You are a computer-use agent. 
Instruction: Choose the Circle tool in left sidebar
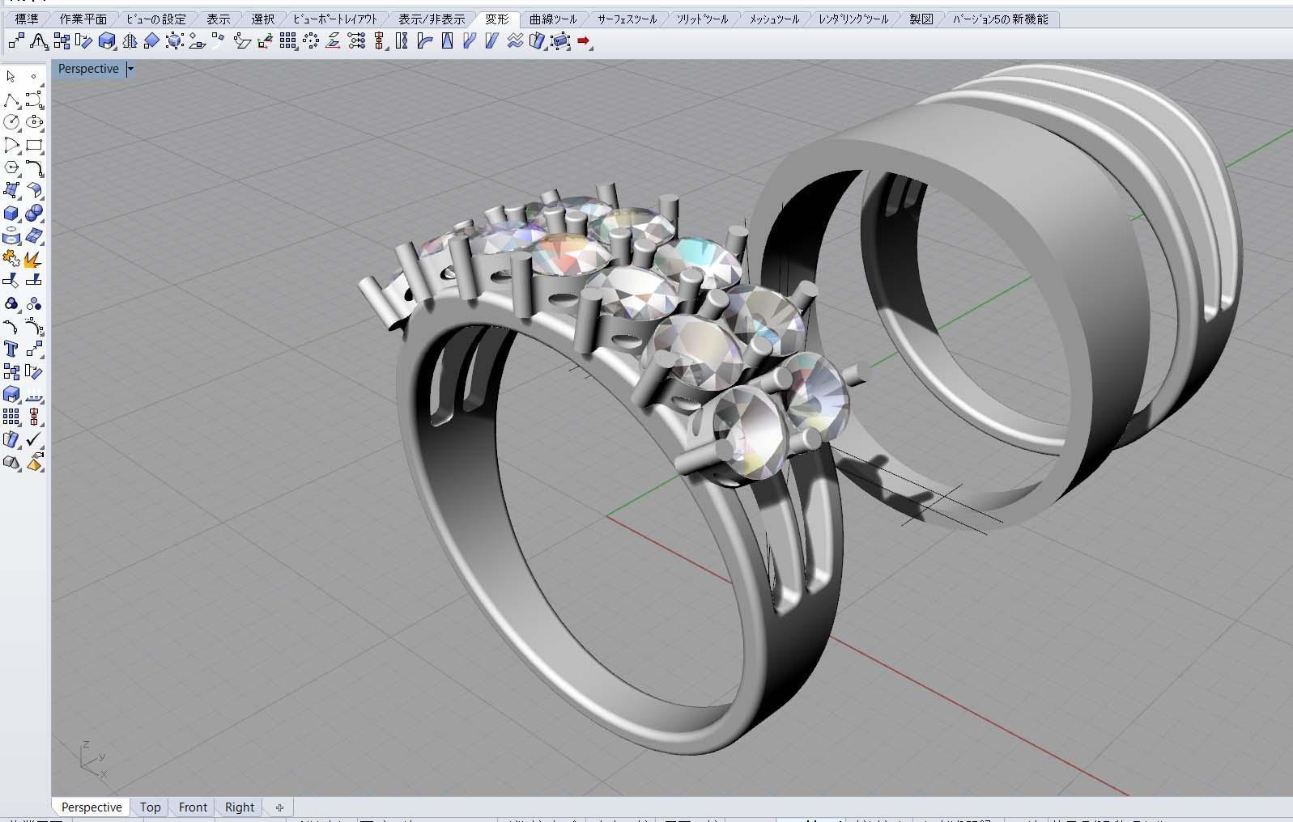click(x=11, y=122)
